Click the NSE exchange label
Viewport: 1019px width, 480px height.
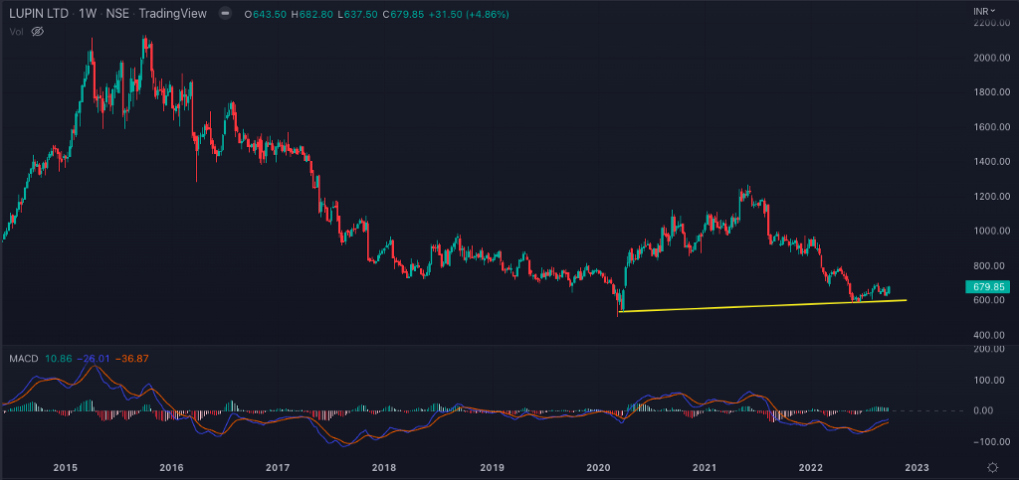pyautogui.click(x=117, y=14)
